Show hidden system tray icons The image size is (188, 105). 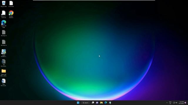click(167, 103)
